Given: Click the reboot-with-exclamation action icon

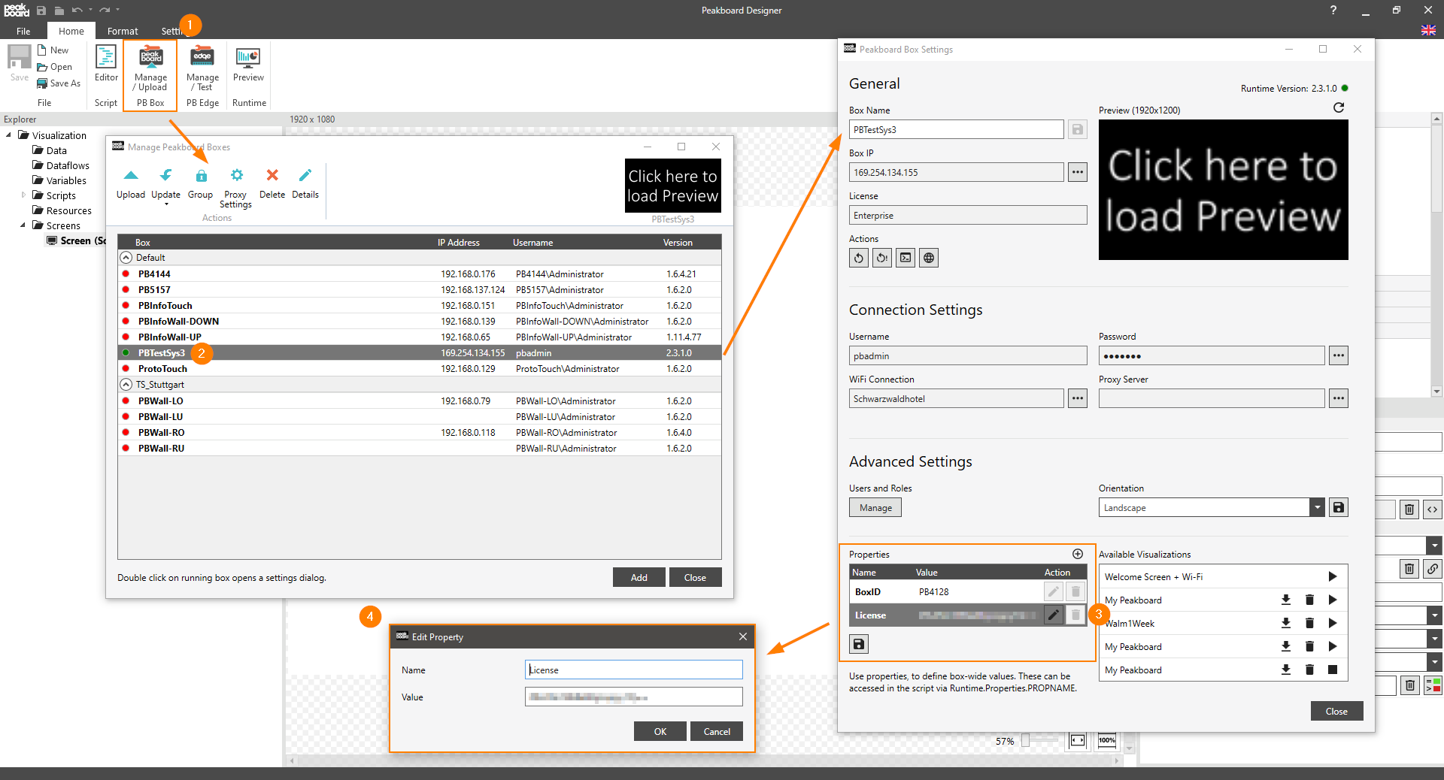Looking at the screenshot, I should coord(882,258).
